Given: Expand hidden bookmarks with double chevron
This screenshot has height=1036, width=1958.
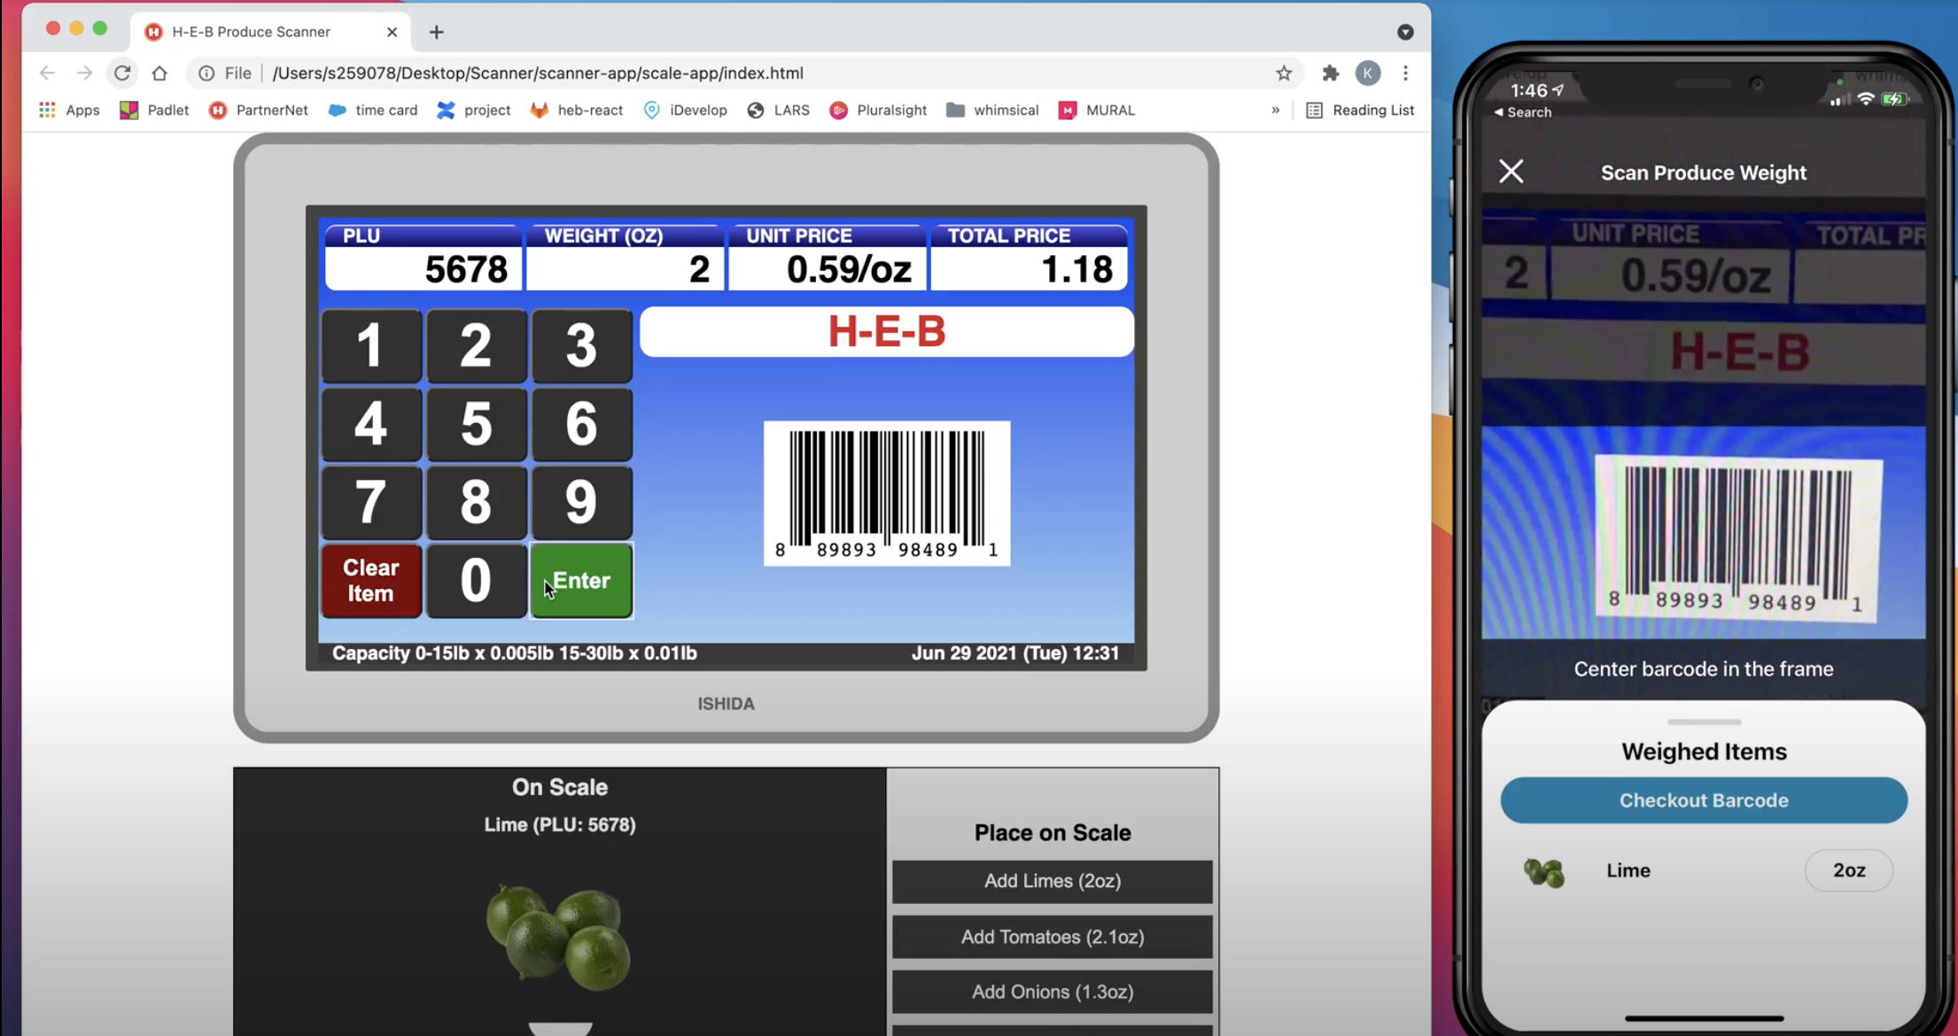Looking at the screenshot, I should pos(1275,110).
